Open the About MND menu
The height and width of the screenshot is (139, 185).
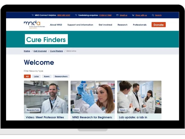point(56,25)
